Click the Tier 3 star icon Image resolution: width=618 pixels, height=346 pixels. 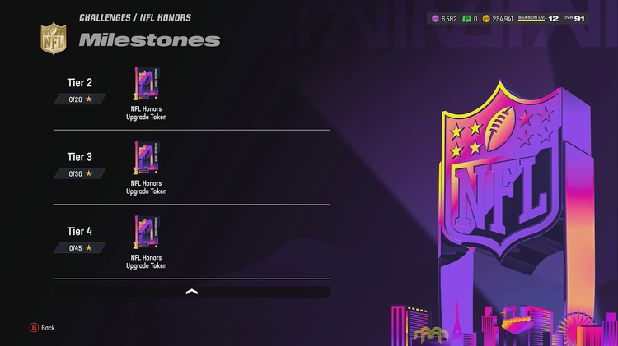tap(89, 173)
